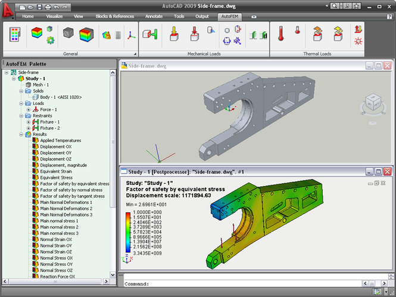Switch to the Visualize ribbon tab

pos(54,17)
